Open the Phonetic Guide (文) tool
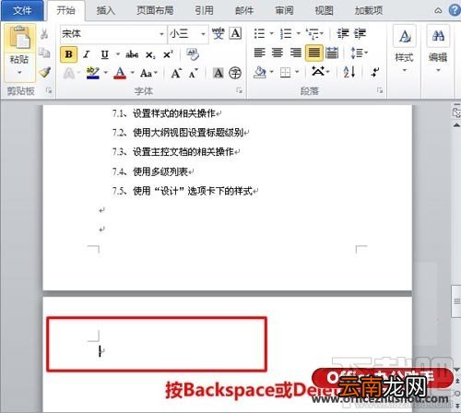 [x=218, y=33]
